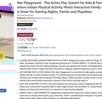
Task: Click the $17.99 monthly payment option
Action: (x=23, y=47)
